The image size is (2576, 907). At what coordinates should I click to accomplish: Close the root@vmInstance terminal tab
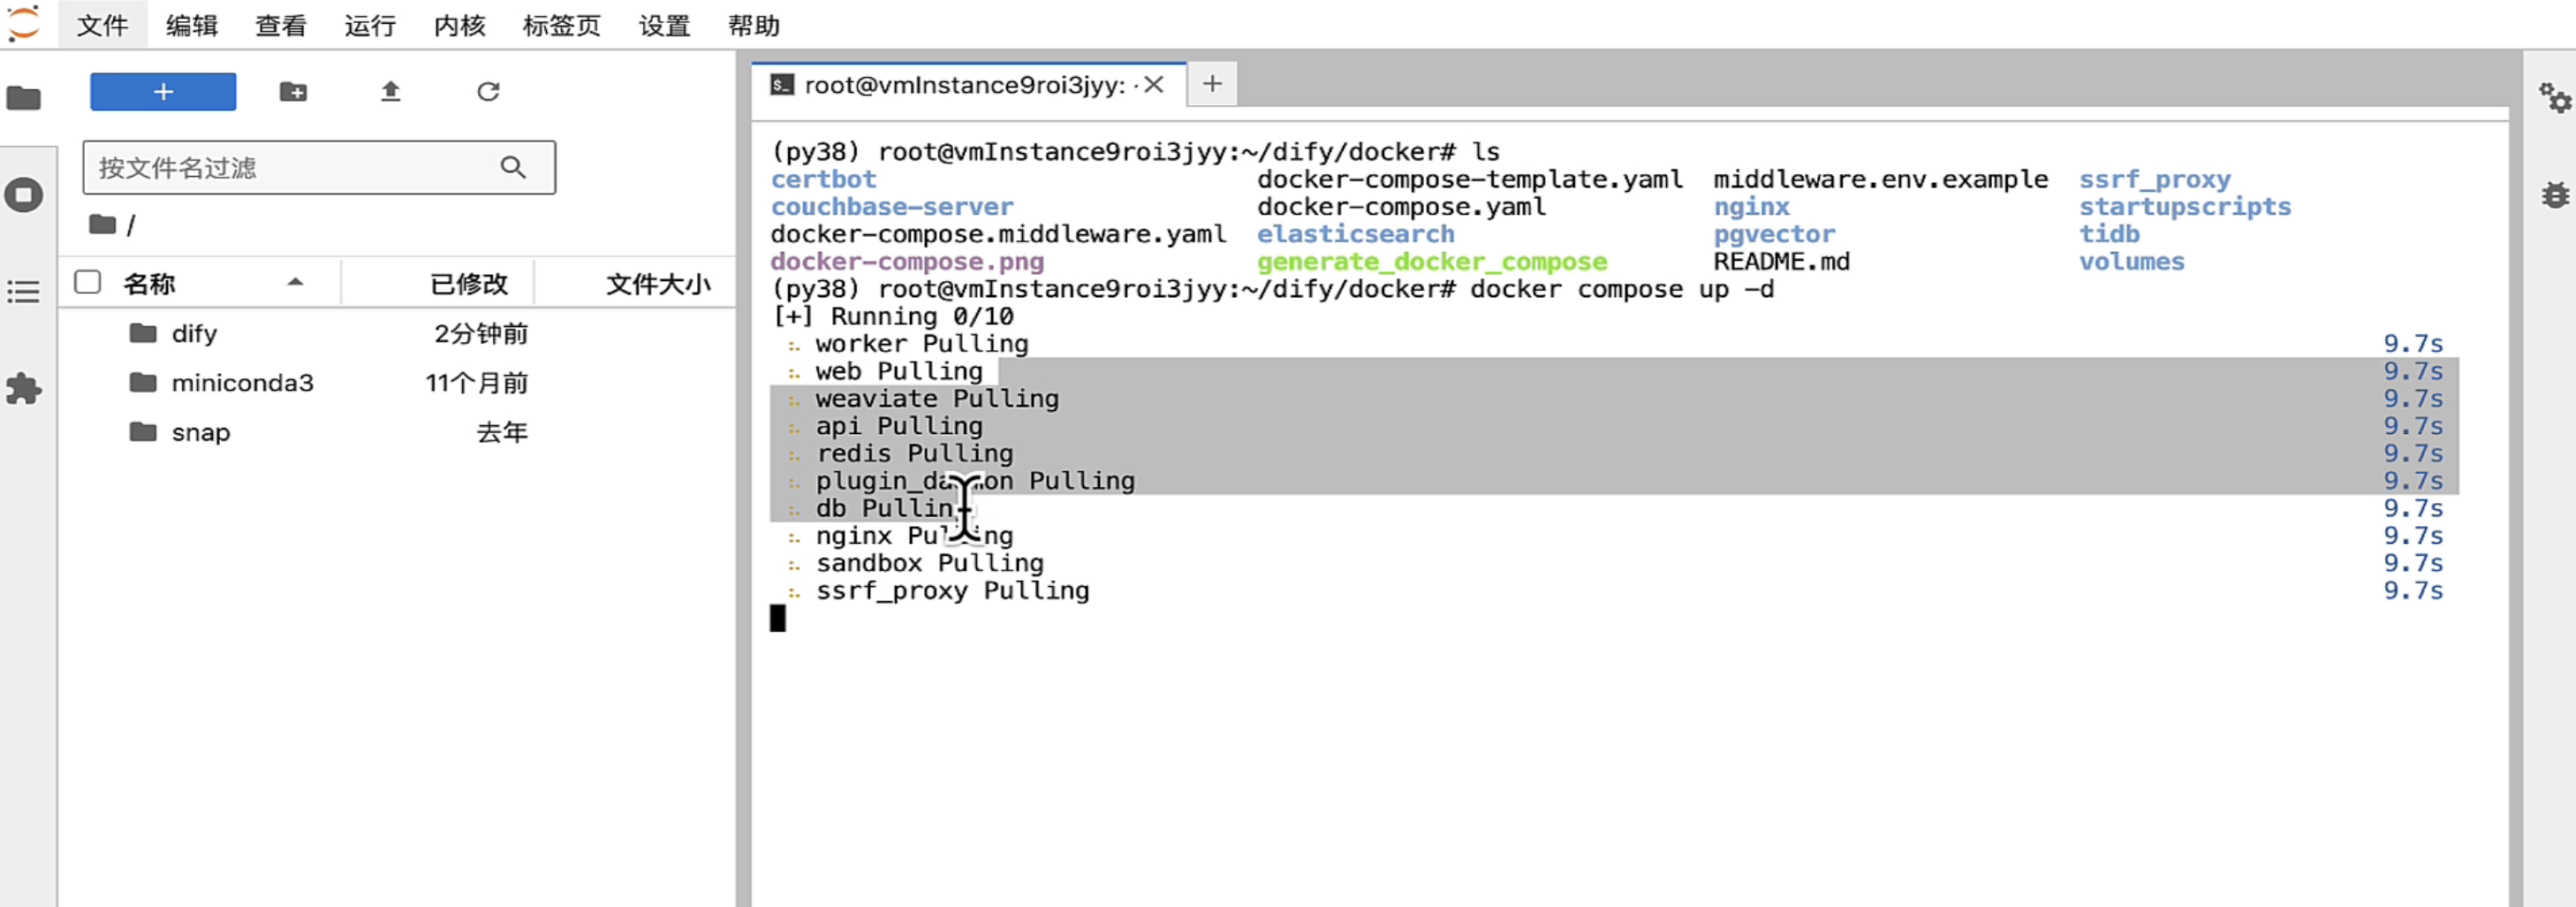click(x=1154, y=85)
